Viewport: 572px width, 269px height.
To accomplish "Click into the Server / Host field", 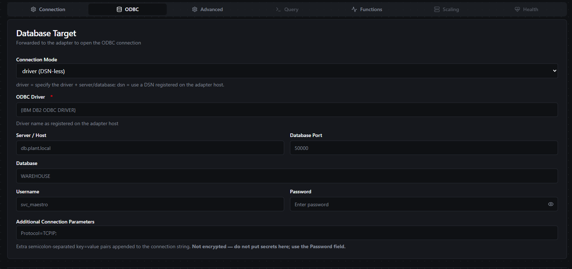I will click(150, 148).
